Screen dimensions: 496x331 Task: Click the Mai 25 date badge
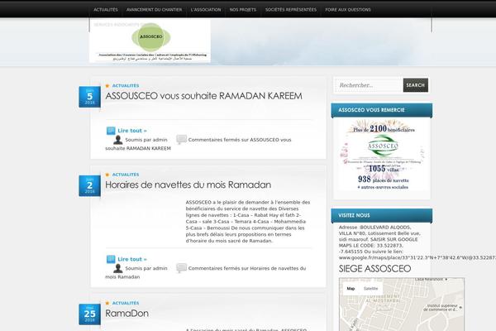tap(89, 314)
